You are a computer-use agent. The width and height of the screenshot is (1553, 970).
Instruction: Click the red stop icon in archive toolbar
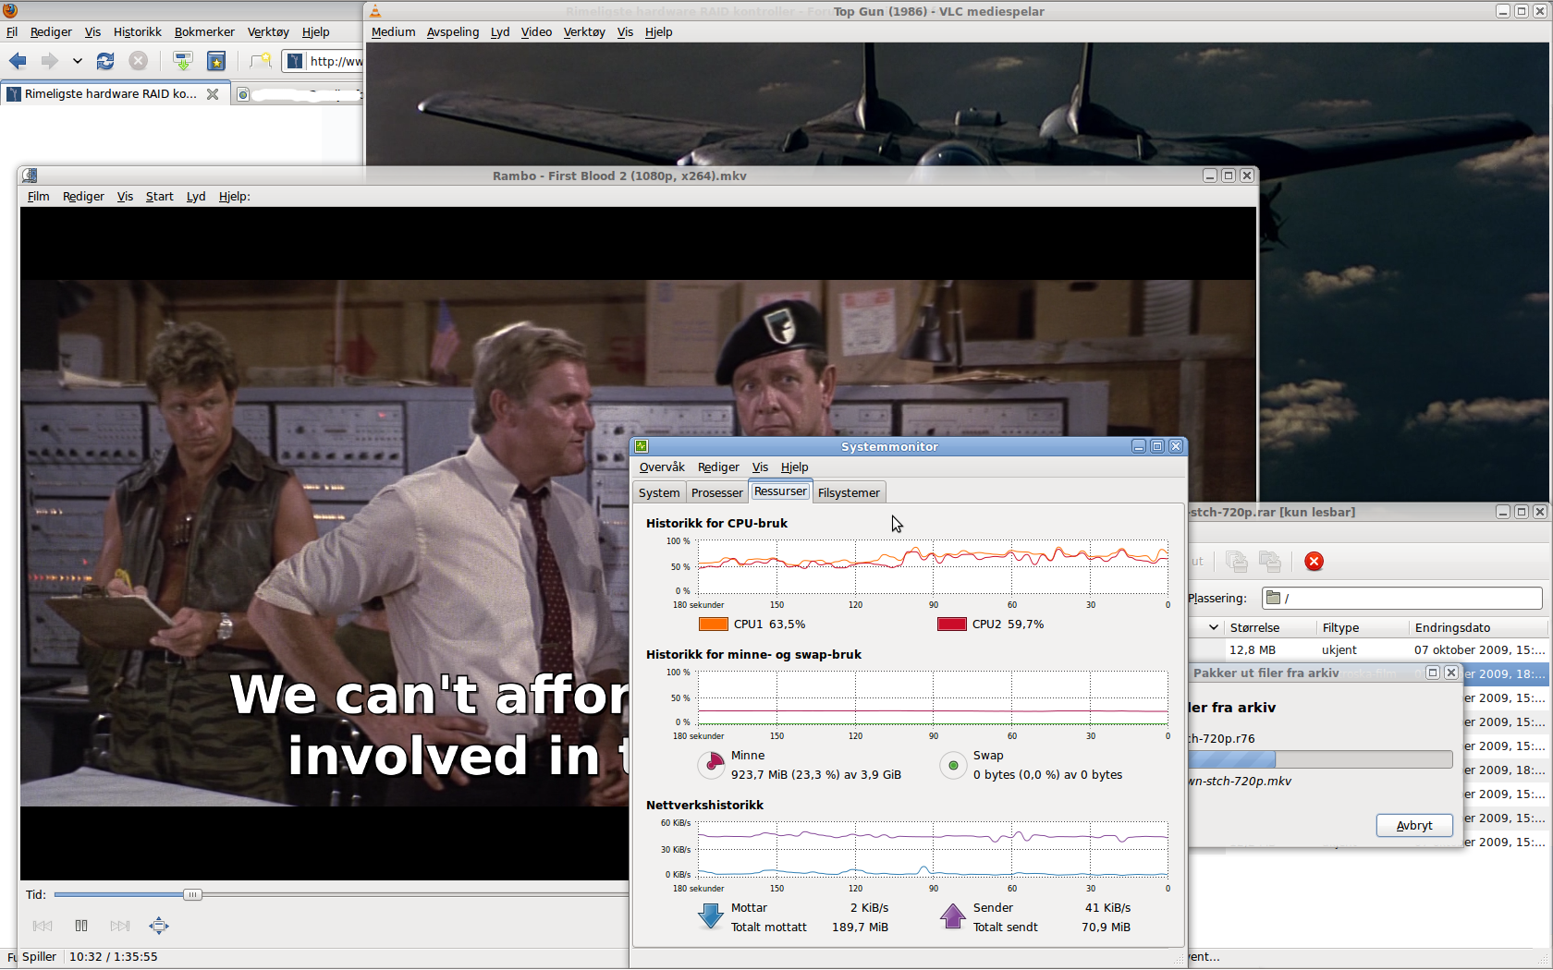[1314, 561]
